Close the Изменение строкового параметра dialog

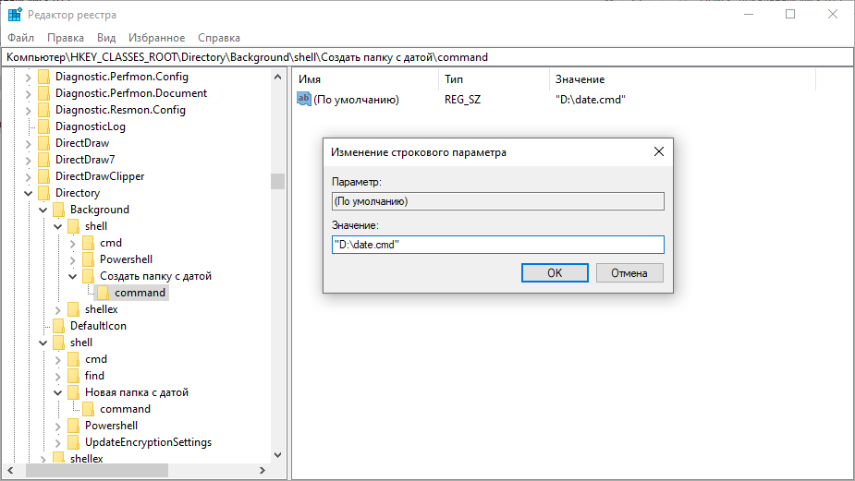click(x=659, y=152)
